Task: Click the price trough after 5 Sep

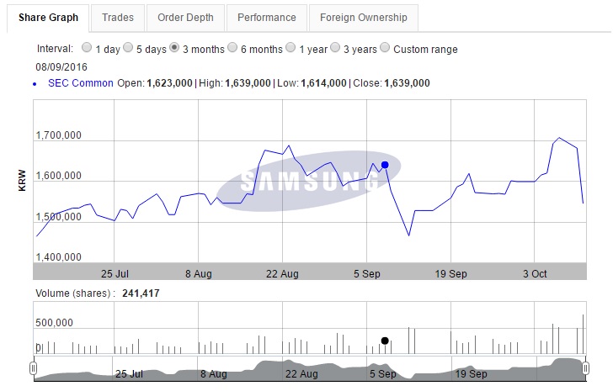Action: click(x=409, y=235)
